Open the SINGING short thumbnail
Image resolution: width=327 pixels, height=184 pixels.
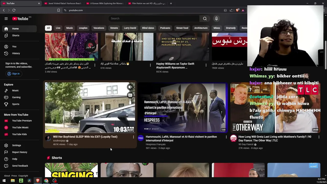coord(71,170)
